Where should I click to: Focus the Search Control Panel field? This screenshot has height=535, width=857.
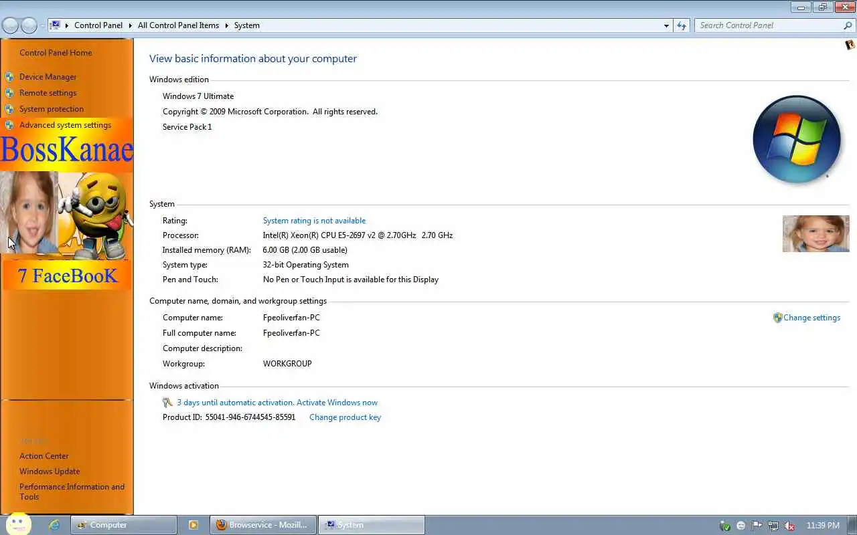click(x=769, y=25)
